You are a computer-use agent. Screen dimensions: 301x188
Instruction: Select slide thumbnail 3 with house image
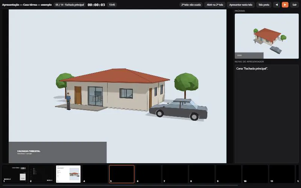(68, 174)
